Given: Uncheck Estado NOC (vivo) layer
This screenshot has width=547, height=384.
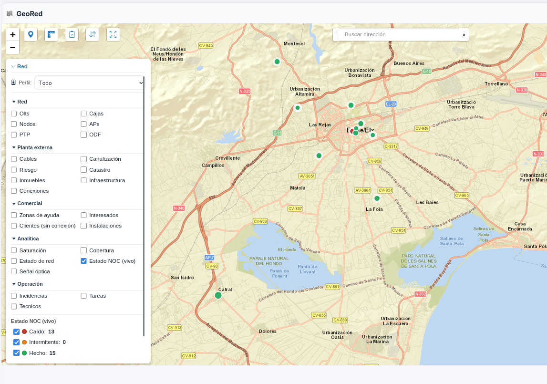Looking at the screenshot, I should [x=84, y=261].
